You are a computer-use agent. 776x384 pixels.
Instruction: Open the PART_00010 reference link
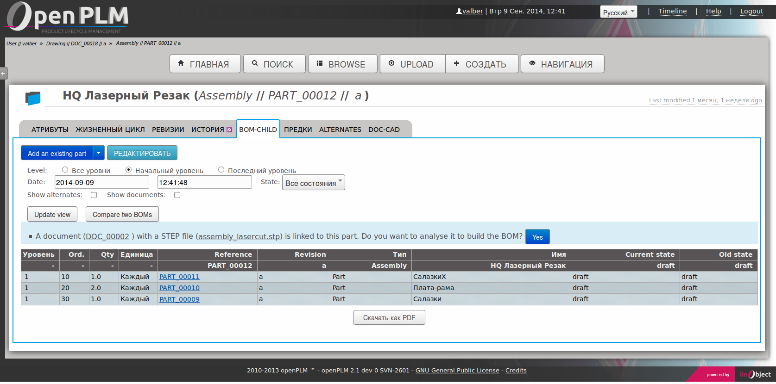(179, 288)
